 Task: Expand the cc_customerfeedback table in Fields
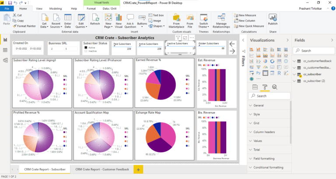(x=294, y=61)
